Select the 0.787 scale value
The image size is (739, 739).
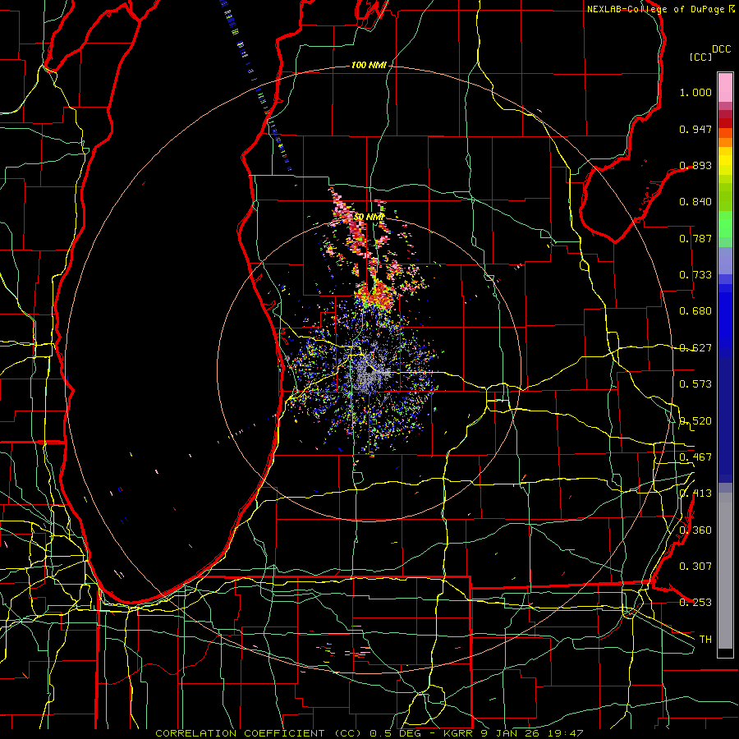click(695, 238)
